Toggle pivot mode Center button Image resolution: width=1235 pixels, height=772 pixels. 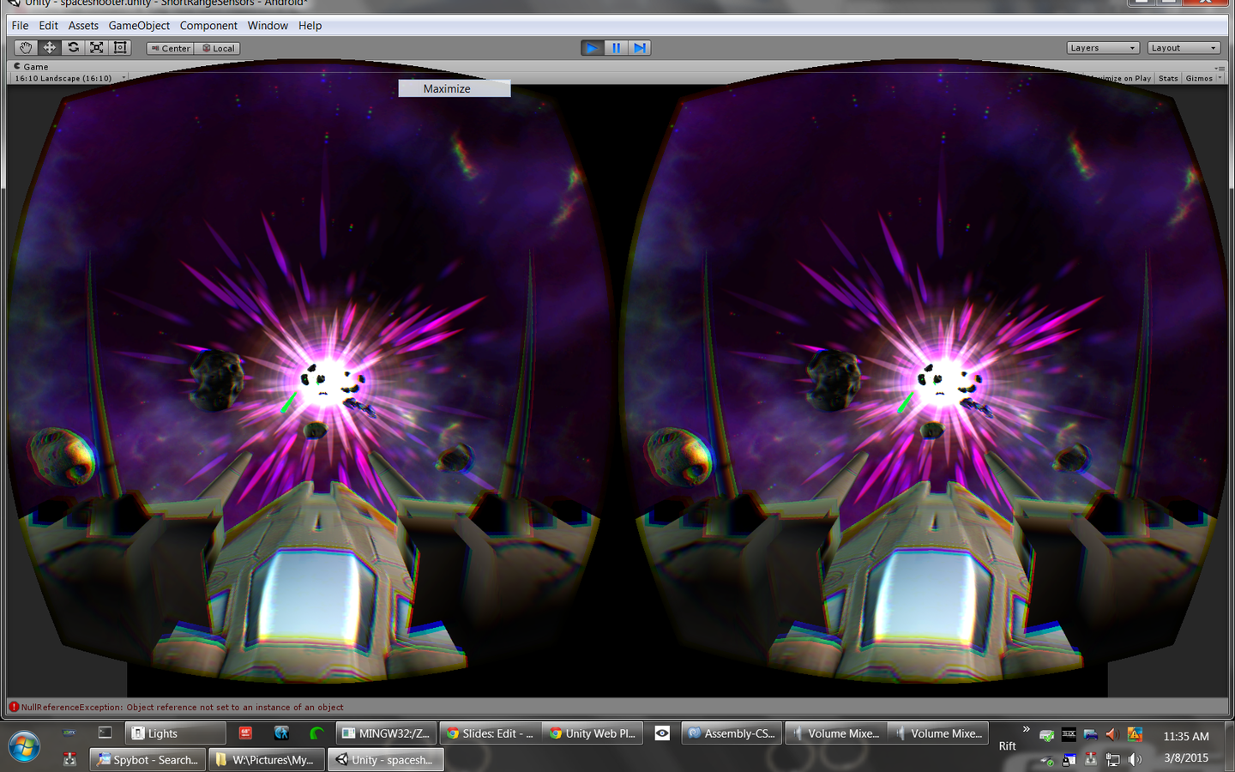170,48
